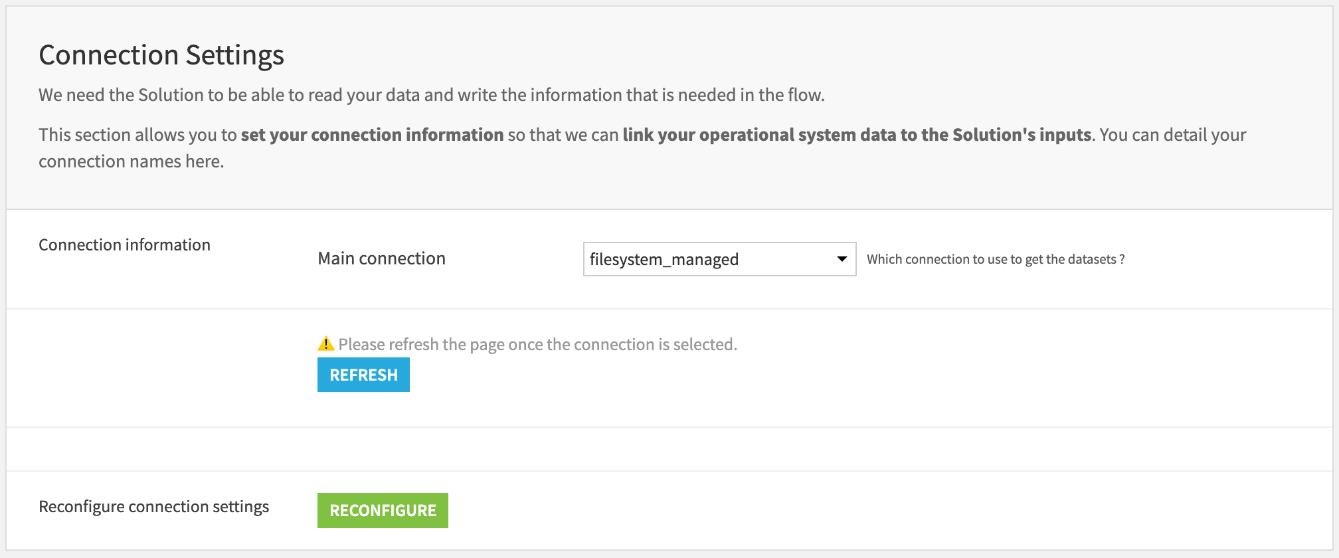Select the filesystem_managed value in the combo box
Viewport: 1339px width, 558px height.
point(664,259)
